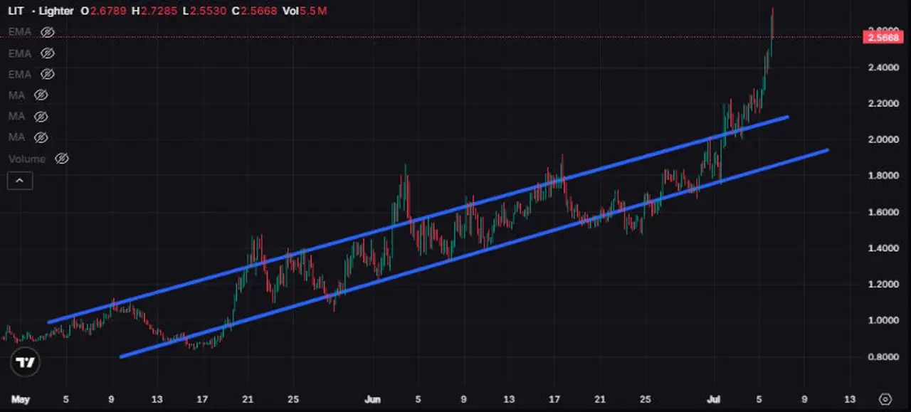The height and width of the screenshot is (412, 911).
Task: Open chart settings gear beside the time axis
Action: (885, 399)
